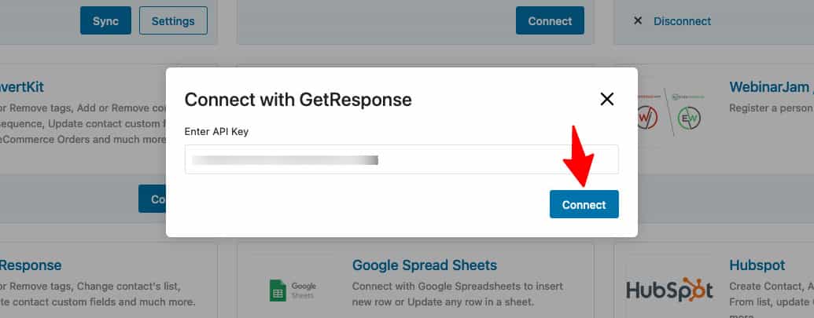Focus the API Key input field
This screenshot has width=814, height=318.
point(401,159)
